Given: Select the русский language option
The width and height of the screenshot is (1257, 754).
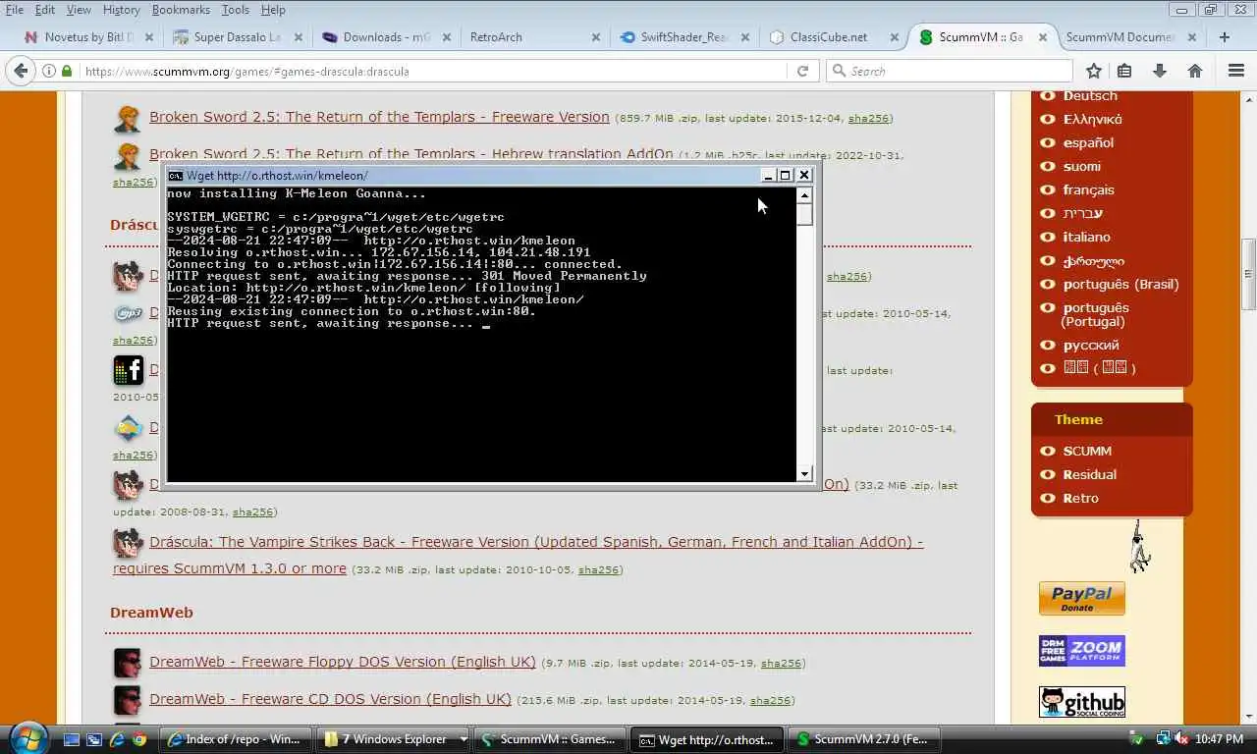Looking at the screenshot, I should point(1091,345).
